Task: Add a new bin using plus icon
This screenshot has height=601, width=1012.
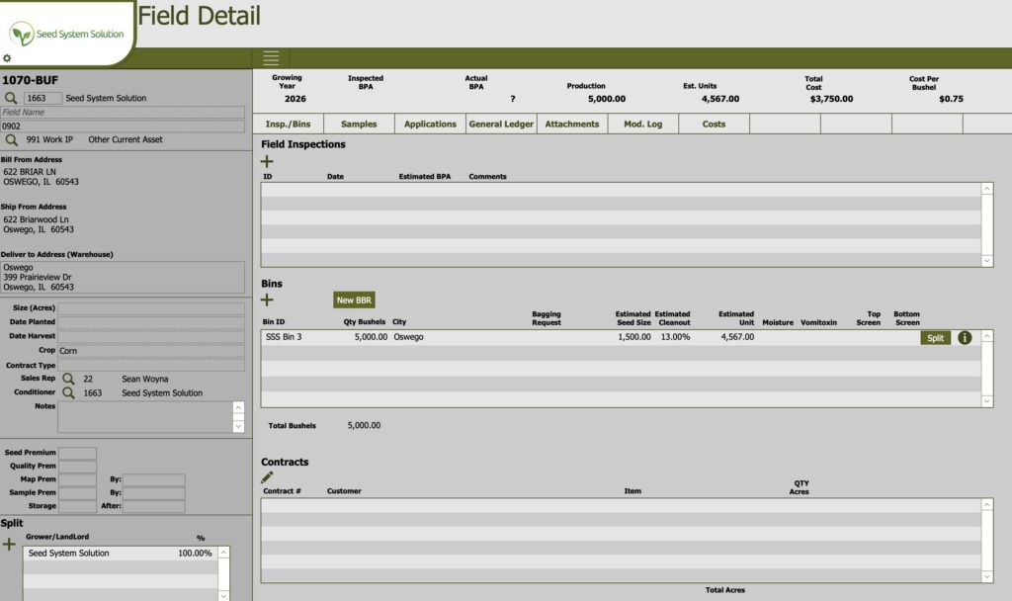Action: click(x=267, y=300)
